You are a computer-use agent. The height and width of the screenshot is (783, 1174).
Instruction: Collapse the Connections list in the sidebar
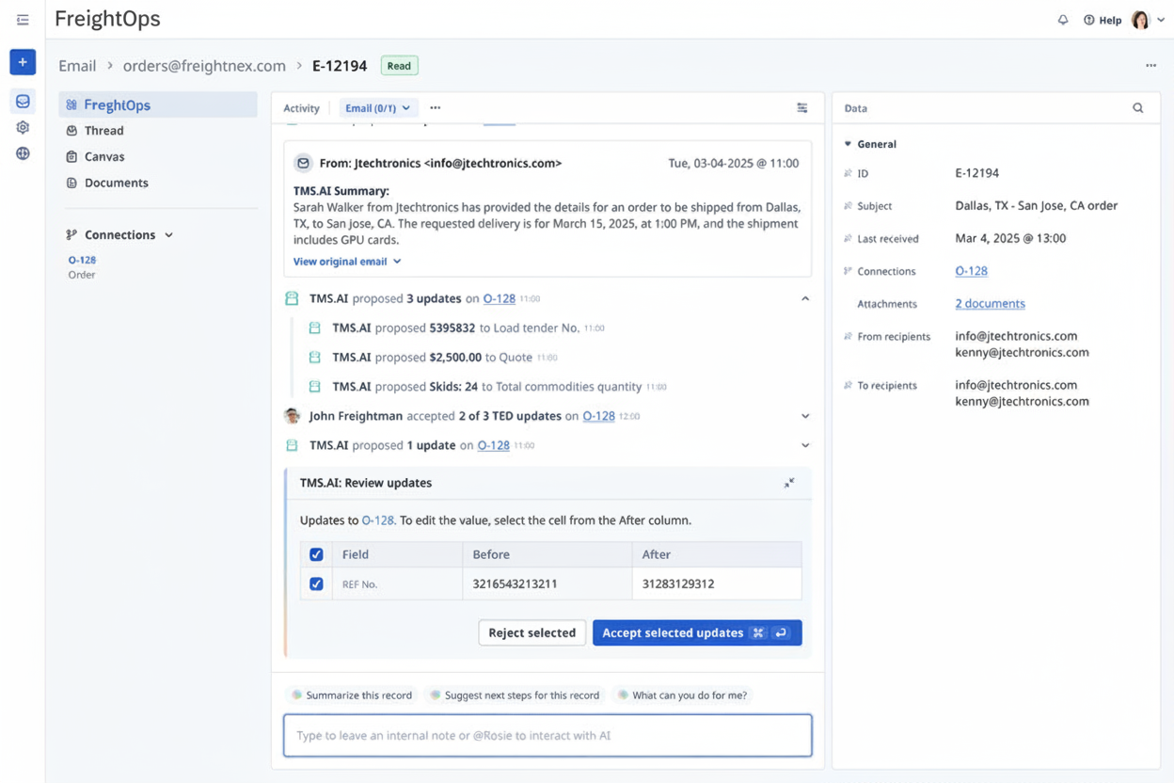pos(169,234)
